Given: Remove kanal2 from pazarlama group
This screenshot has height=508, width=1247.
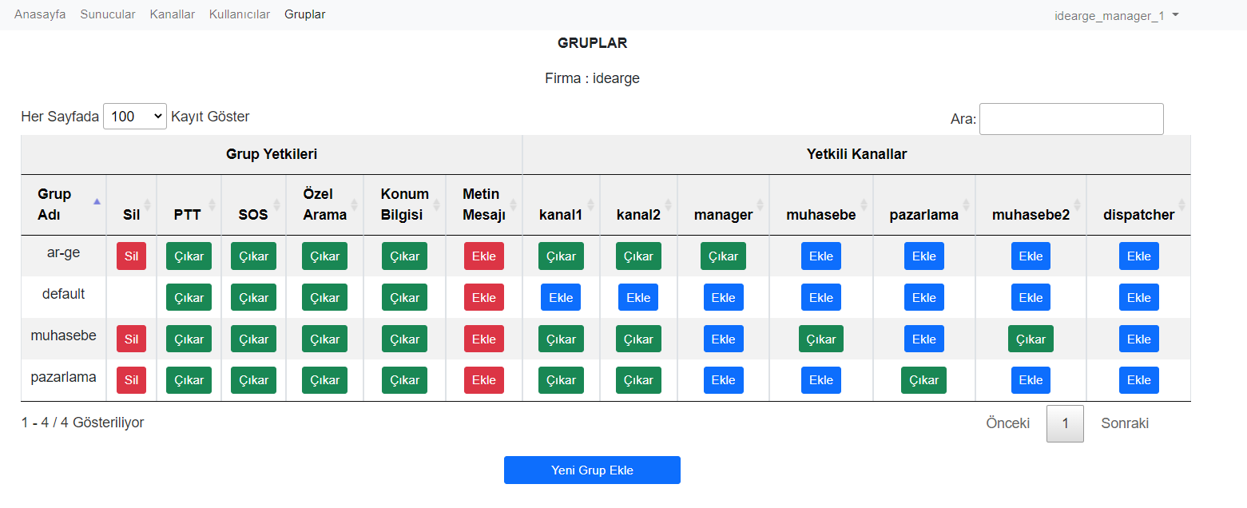Looking at the screenshot, I should (x=639, y=380).
